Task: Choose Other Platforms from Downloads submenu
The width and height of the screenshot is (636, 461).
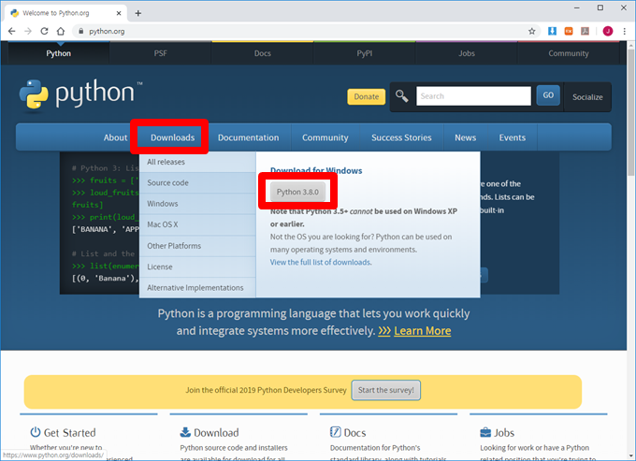Action: pos(197,246)
